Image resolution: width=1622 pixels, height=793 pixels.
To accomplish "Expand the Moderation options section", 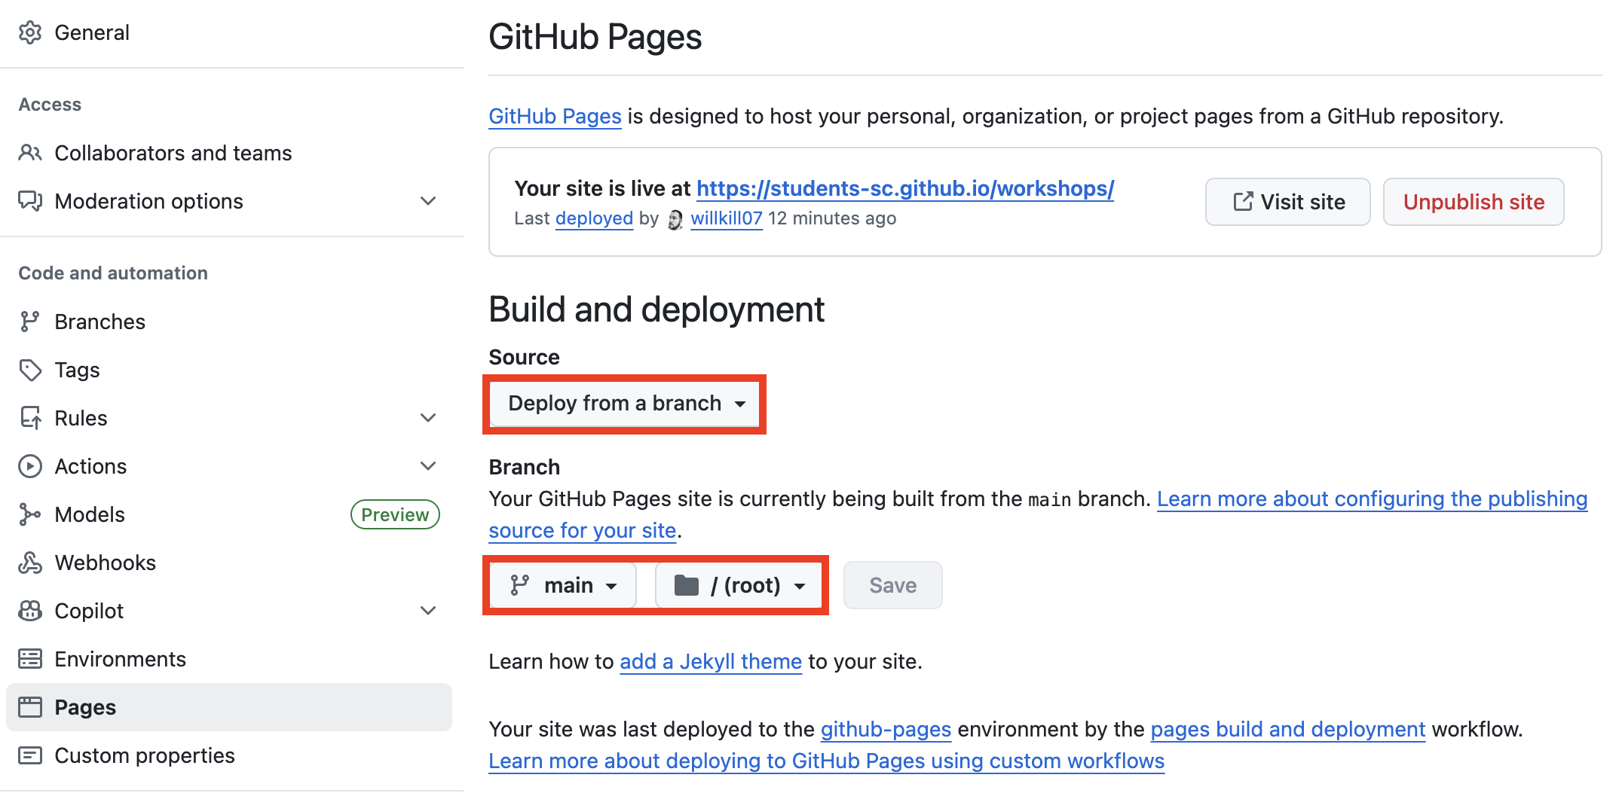I will point(427,200).
